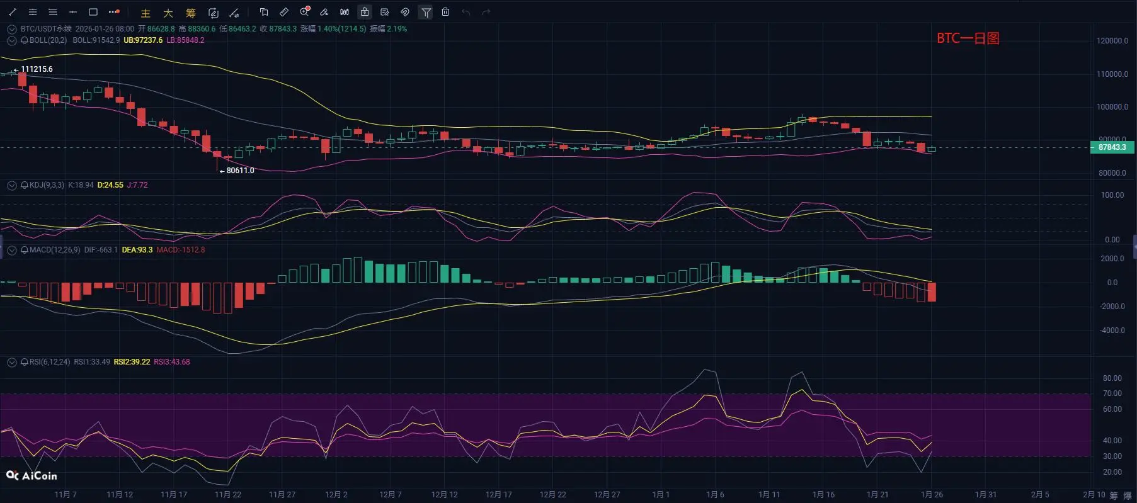Click the current price tag 87843.3
The width and height of the screenshot is (1137, 503).
1112,147
